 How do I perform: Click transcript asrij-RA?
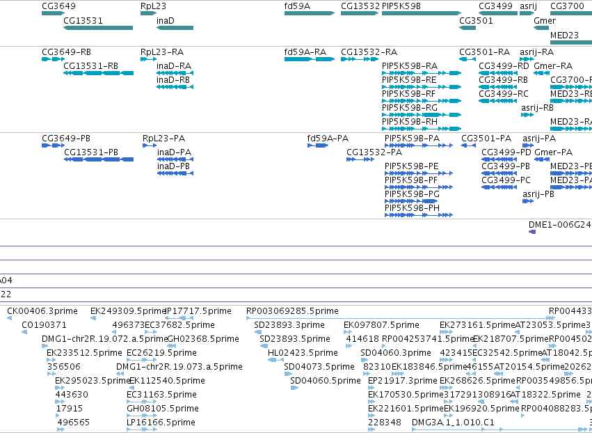(x=537, y=52)
